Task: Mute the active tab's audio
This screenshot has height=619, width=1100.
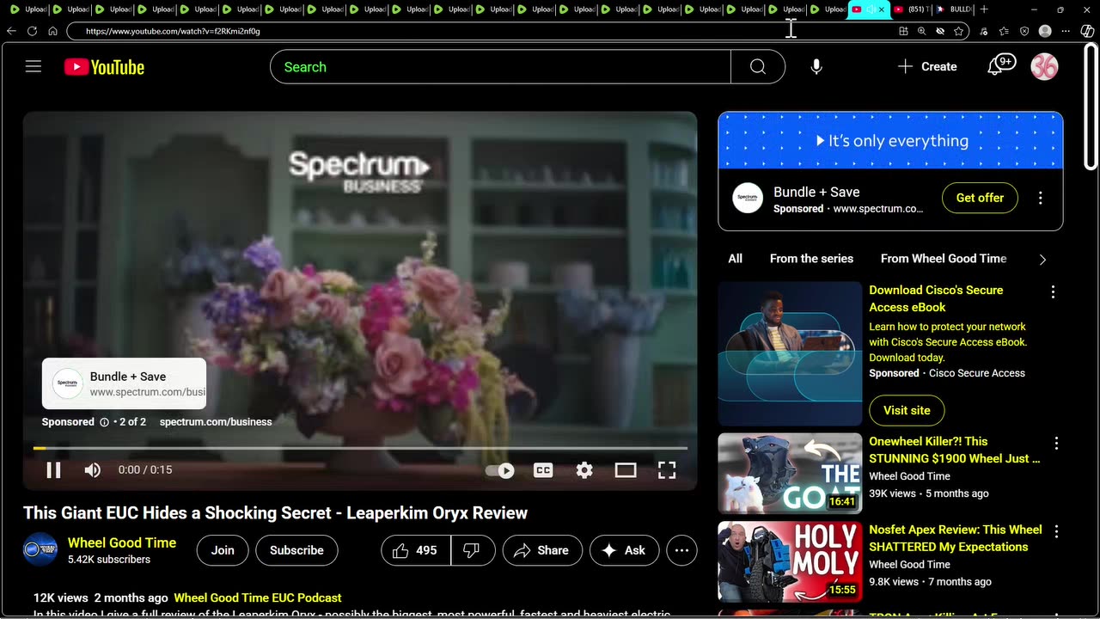Action: pos(870,9)
